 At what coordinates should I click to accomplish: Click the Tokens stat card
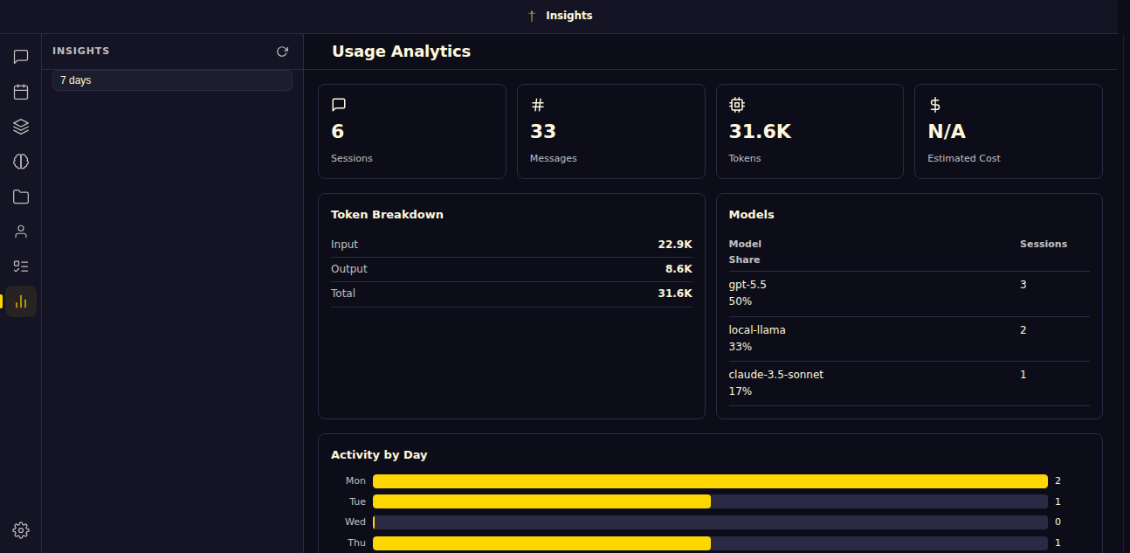(x=810, y=131)
